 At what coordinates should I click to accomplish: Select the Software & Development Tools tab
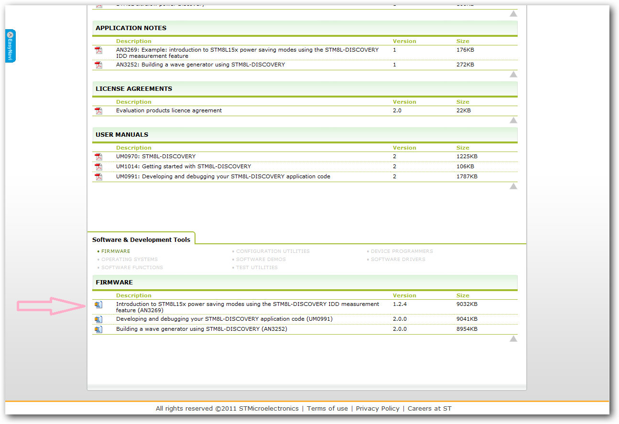pos(141,239)
